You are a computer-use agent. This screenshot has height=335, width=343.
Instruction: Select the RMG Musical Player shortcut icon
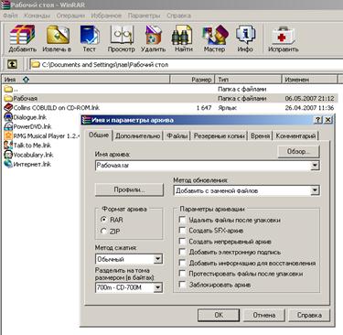(8, 135)
